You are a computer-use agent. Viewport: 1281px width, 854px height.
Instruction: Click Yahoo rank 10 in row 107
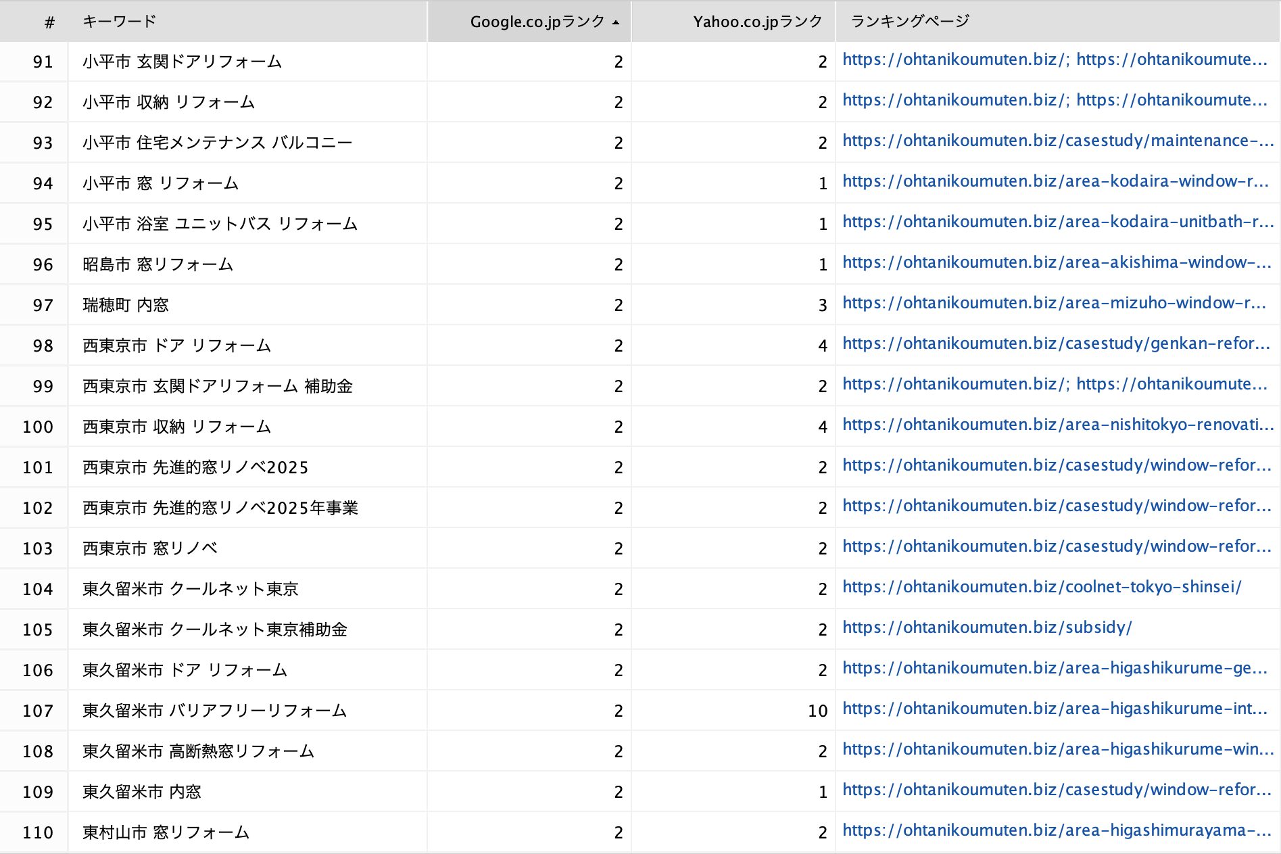point(817,711)
